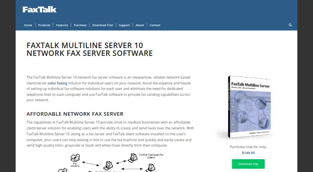Follow the 'color faxing' link
The width and height of the screenshot is (313, 172).
(x=58, y=83)
